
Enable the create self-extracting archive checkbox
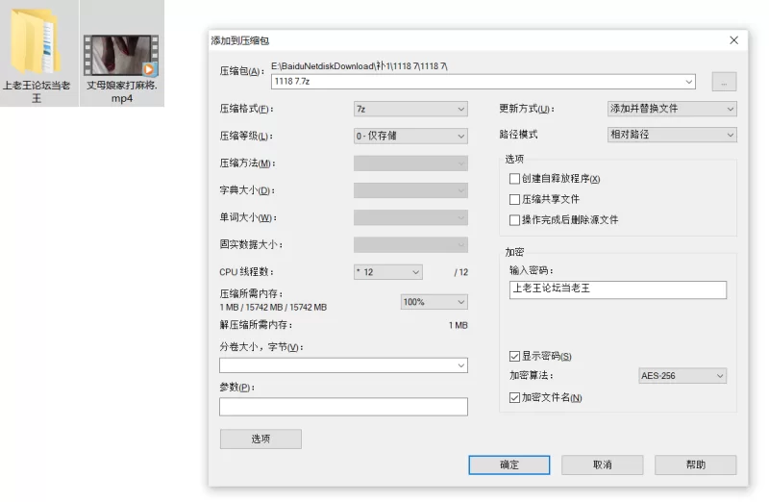(514, 179)
